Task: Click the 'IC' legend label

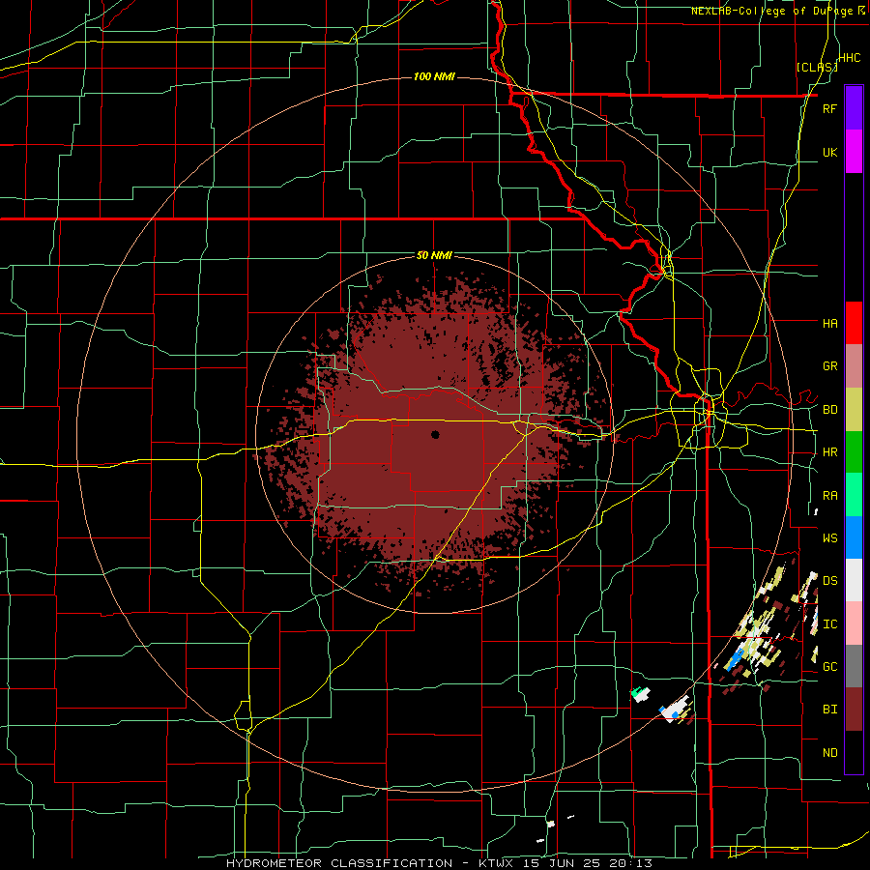Action: (x=829, y=624)
